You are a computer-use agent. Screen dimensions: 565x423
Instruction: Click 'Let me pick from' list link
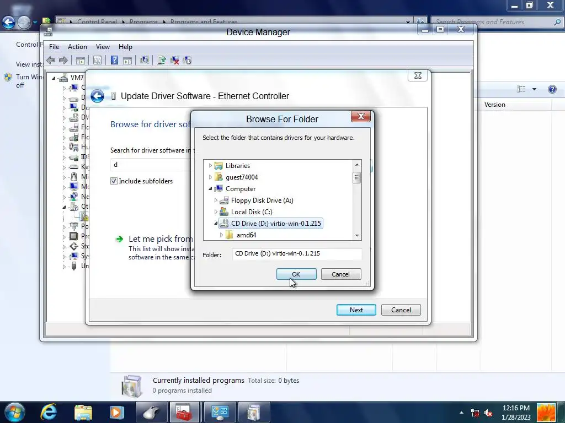(x=161, y=239)
